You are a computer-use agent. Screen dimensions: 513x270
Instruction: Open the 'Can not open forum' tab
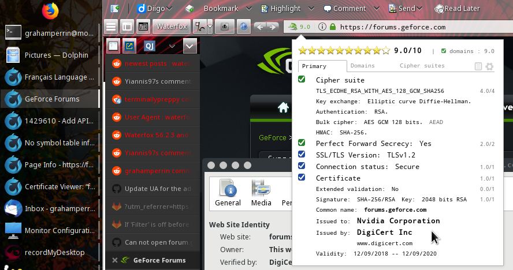[x=153, y=242]
